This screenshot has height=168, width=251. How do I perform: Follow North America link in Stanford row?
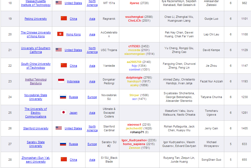pos(92,128)
